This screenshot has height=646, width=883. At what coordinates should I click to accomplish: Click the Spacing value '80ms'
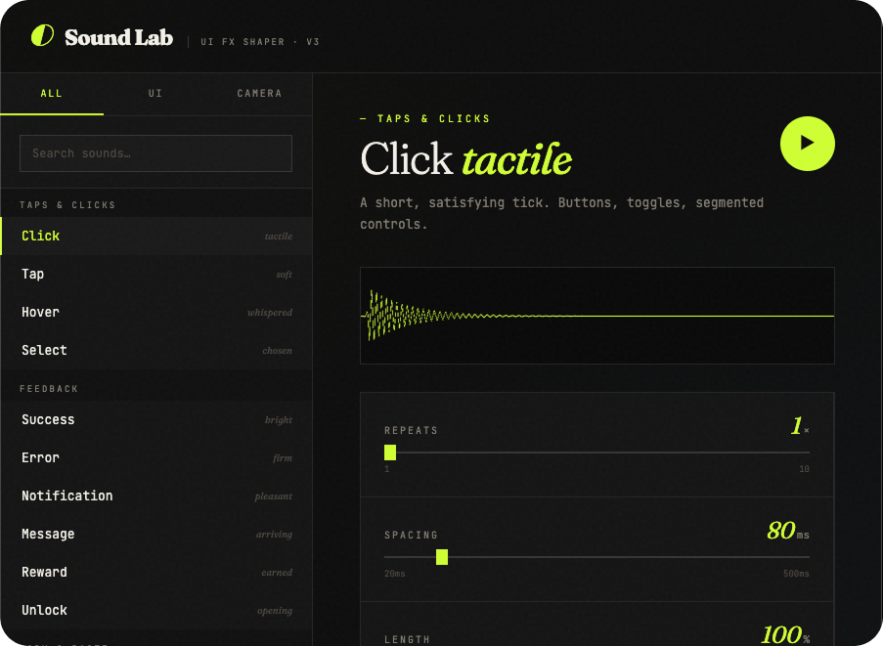pos(788,531)
